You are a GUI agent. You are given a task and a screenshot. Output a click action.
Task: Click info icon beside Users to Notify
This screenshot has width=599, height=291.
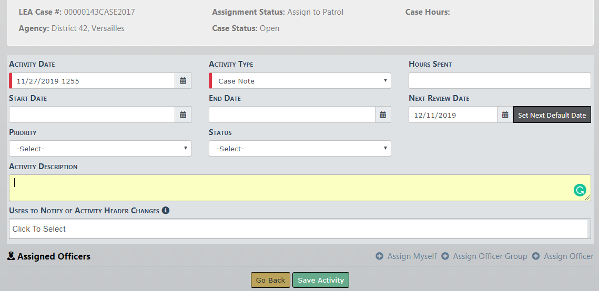point(166,211)
